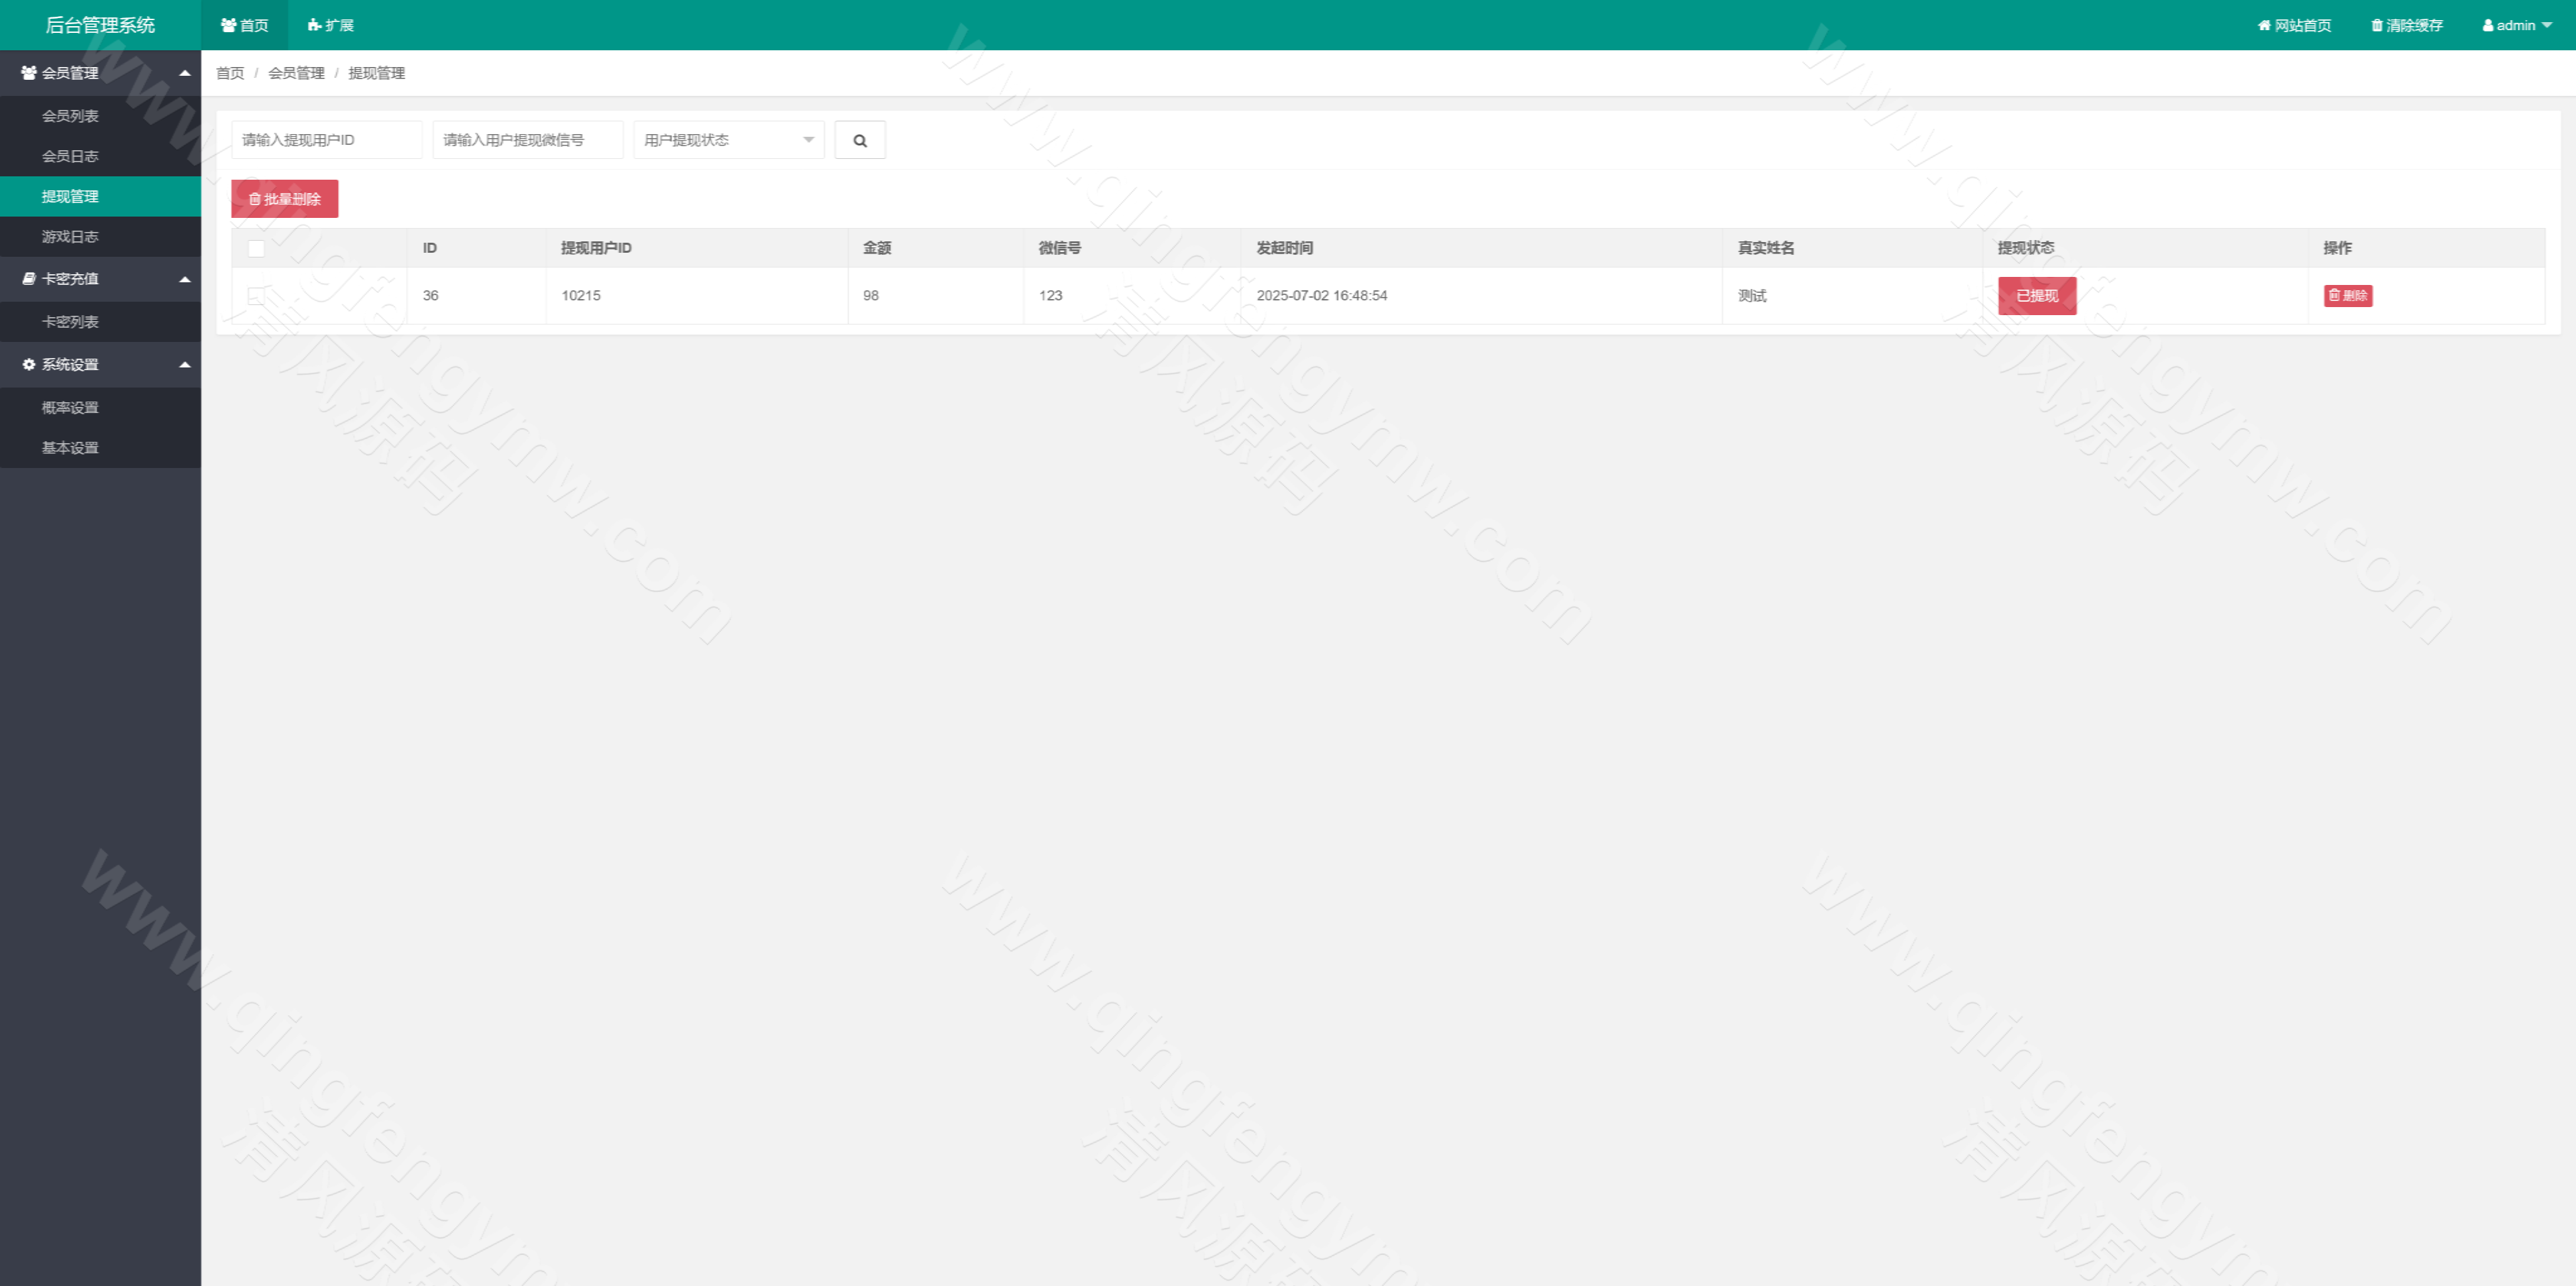Open 卡密列表 in sidebar
Image resolution: width=2576 pixels, height=1286 pixels.
point(100,322)
